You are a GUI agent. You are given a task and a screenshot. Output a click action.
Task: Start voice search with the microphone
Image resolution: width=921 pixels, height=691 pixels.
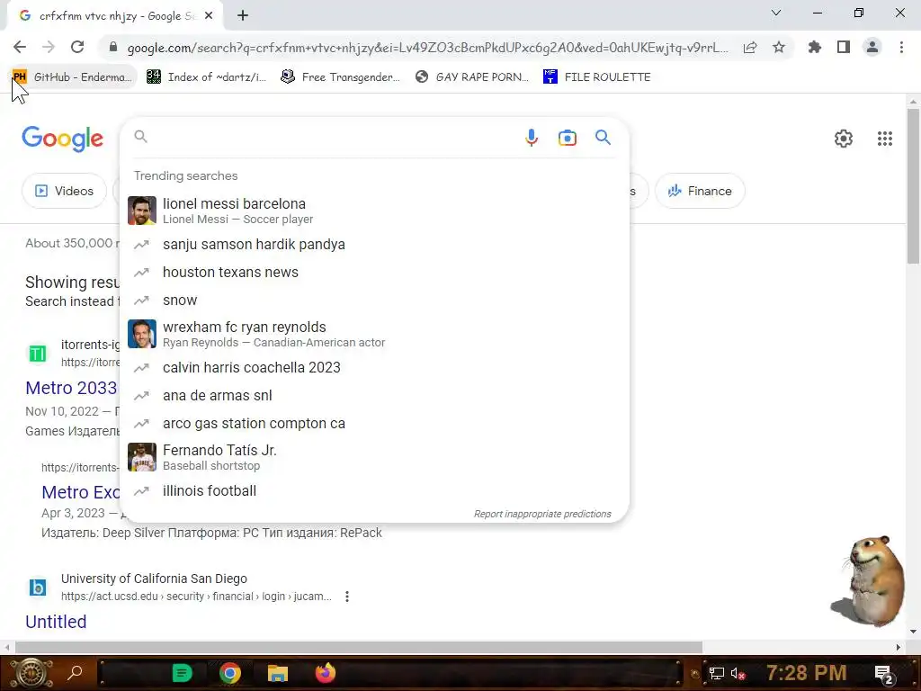[531, 138]
